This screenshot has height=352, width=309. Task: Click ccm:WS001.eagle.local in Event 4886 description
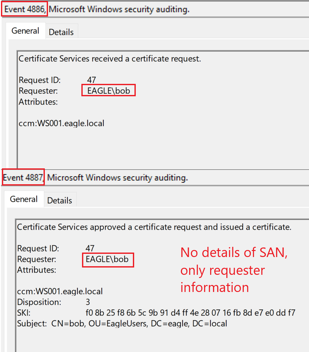point(61,123)
